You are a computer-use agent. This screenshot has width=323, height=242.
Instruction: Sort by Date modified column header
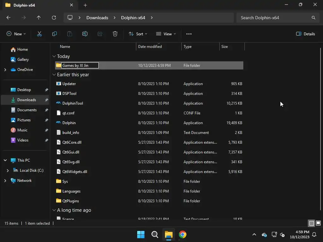150,47
